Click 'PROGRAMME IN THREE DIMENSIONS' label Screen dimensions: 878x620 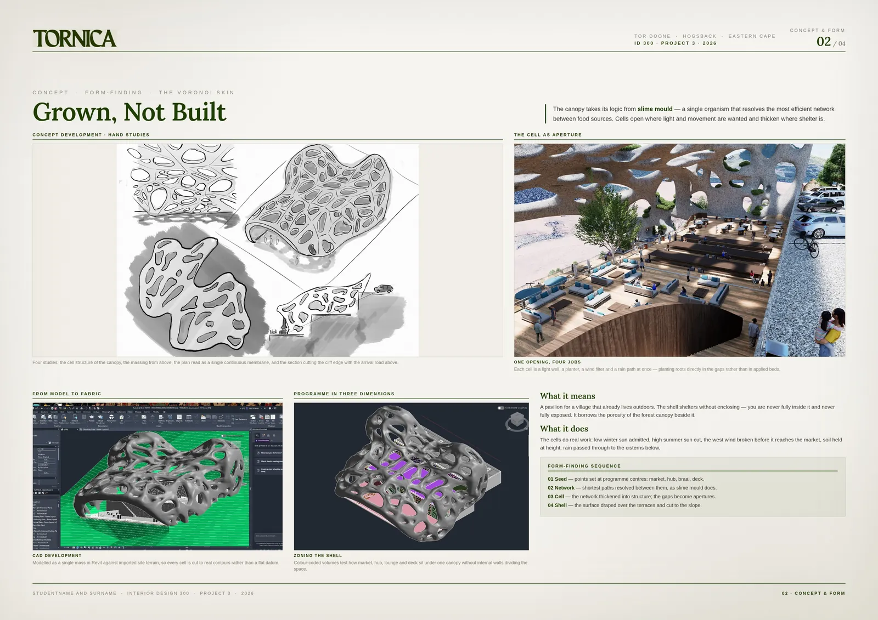[x=344, y=394]
